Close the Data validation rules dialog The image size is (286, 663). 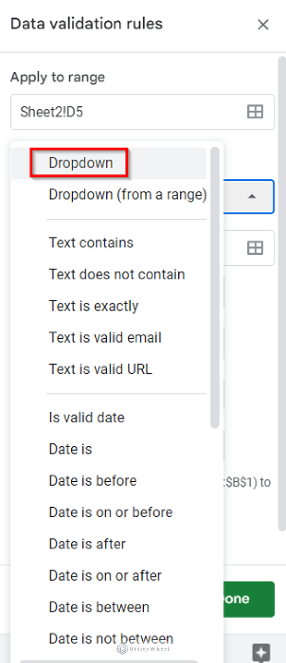(263, 25)
